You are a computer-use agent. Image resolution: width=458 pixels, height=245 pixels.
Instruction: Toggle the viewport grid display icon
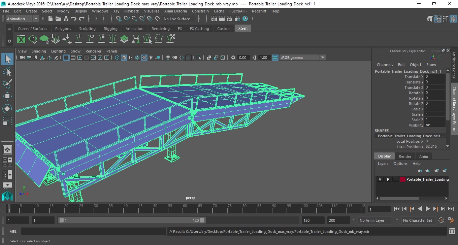click(x=66, y=58)
